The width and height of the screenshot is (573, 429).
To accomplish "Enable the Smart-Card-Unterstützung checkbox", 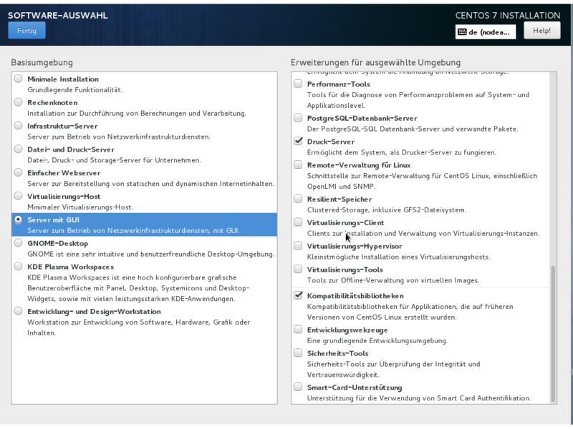I will point(298,387).
